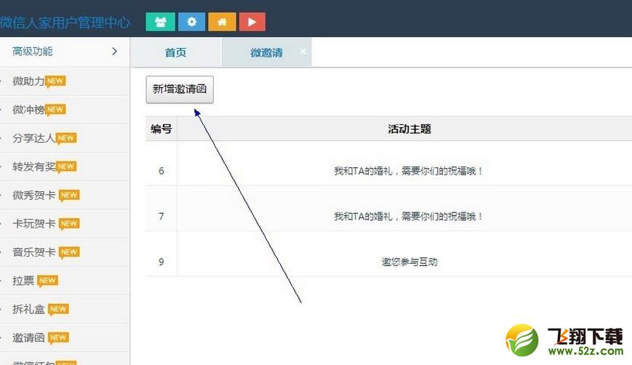Click the NEW badge beside 卡玩贺卡
Viewport: 632px width, 365px height.
click(x=69, y=224)
